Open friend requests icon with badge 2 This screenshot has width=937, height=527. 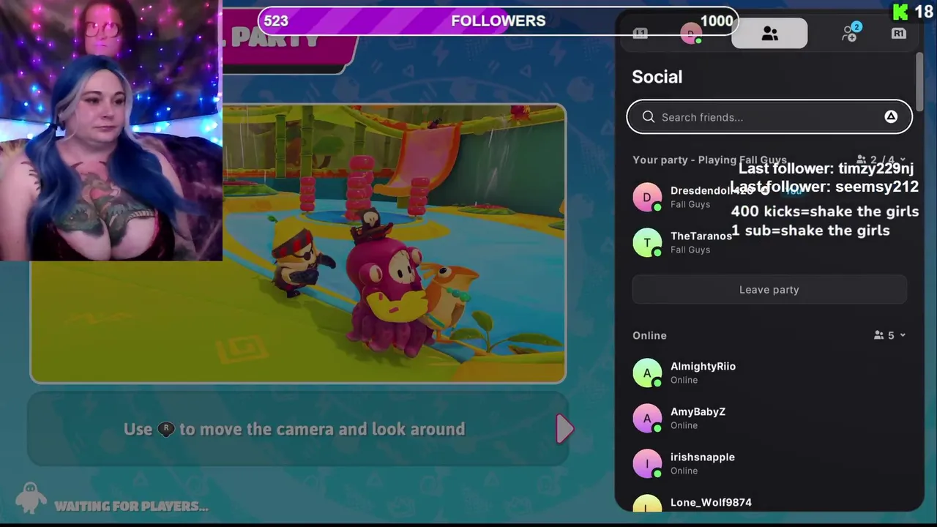pyautogui.click(x=851, y=32)
